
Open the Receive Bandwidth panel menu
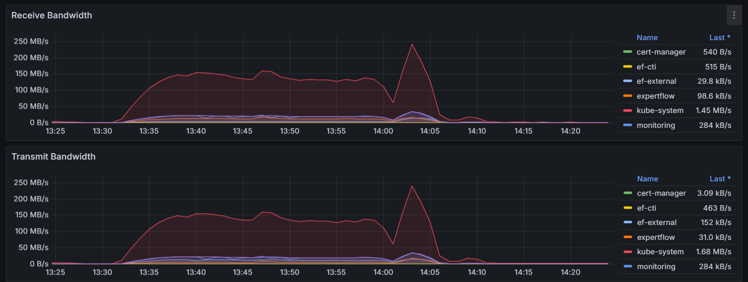point(734,15)
